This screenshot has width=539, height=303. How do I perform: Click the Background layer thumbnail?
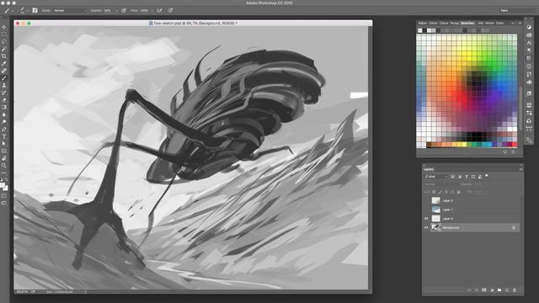(436, 227)
